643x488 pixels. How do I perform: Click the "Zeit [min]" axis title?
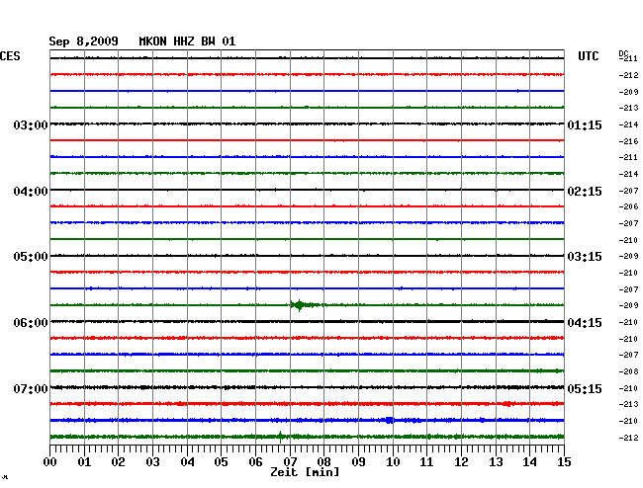pos(305,472)
